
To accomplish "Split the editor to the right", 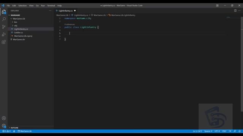I will point(235,11).
